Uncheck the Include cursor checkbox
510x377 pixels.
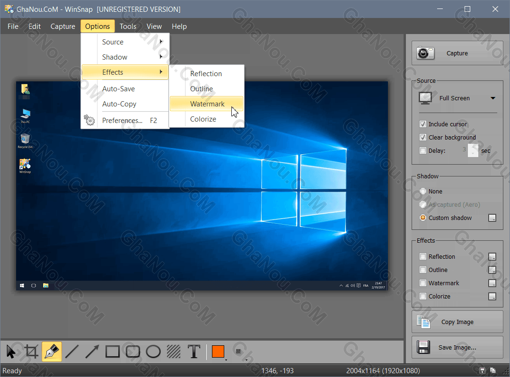click(x=423, y=124)
